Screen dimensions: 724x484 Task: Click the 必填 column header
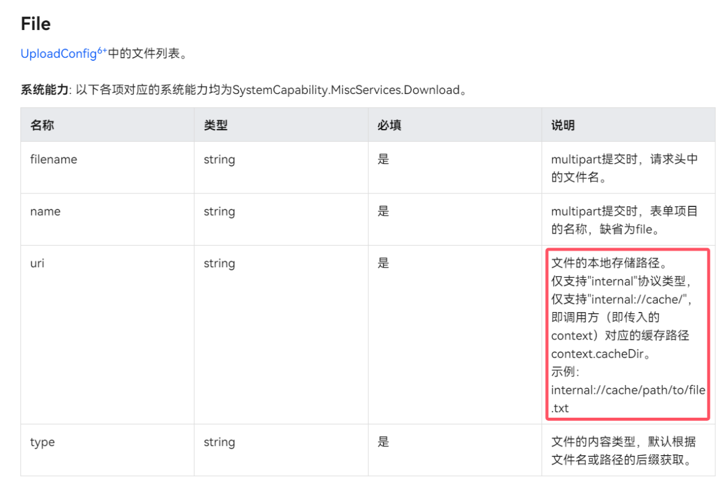pos(389,125)
